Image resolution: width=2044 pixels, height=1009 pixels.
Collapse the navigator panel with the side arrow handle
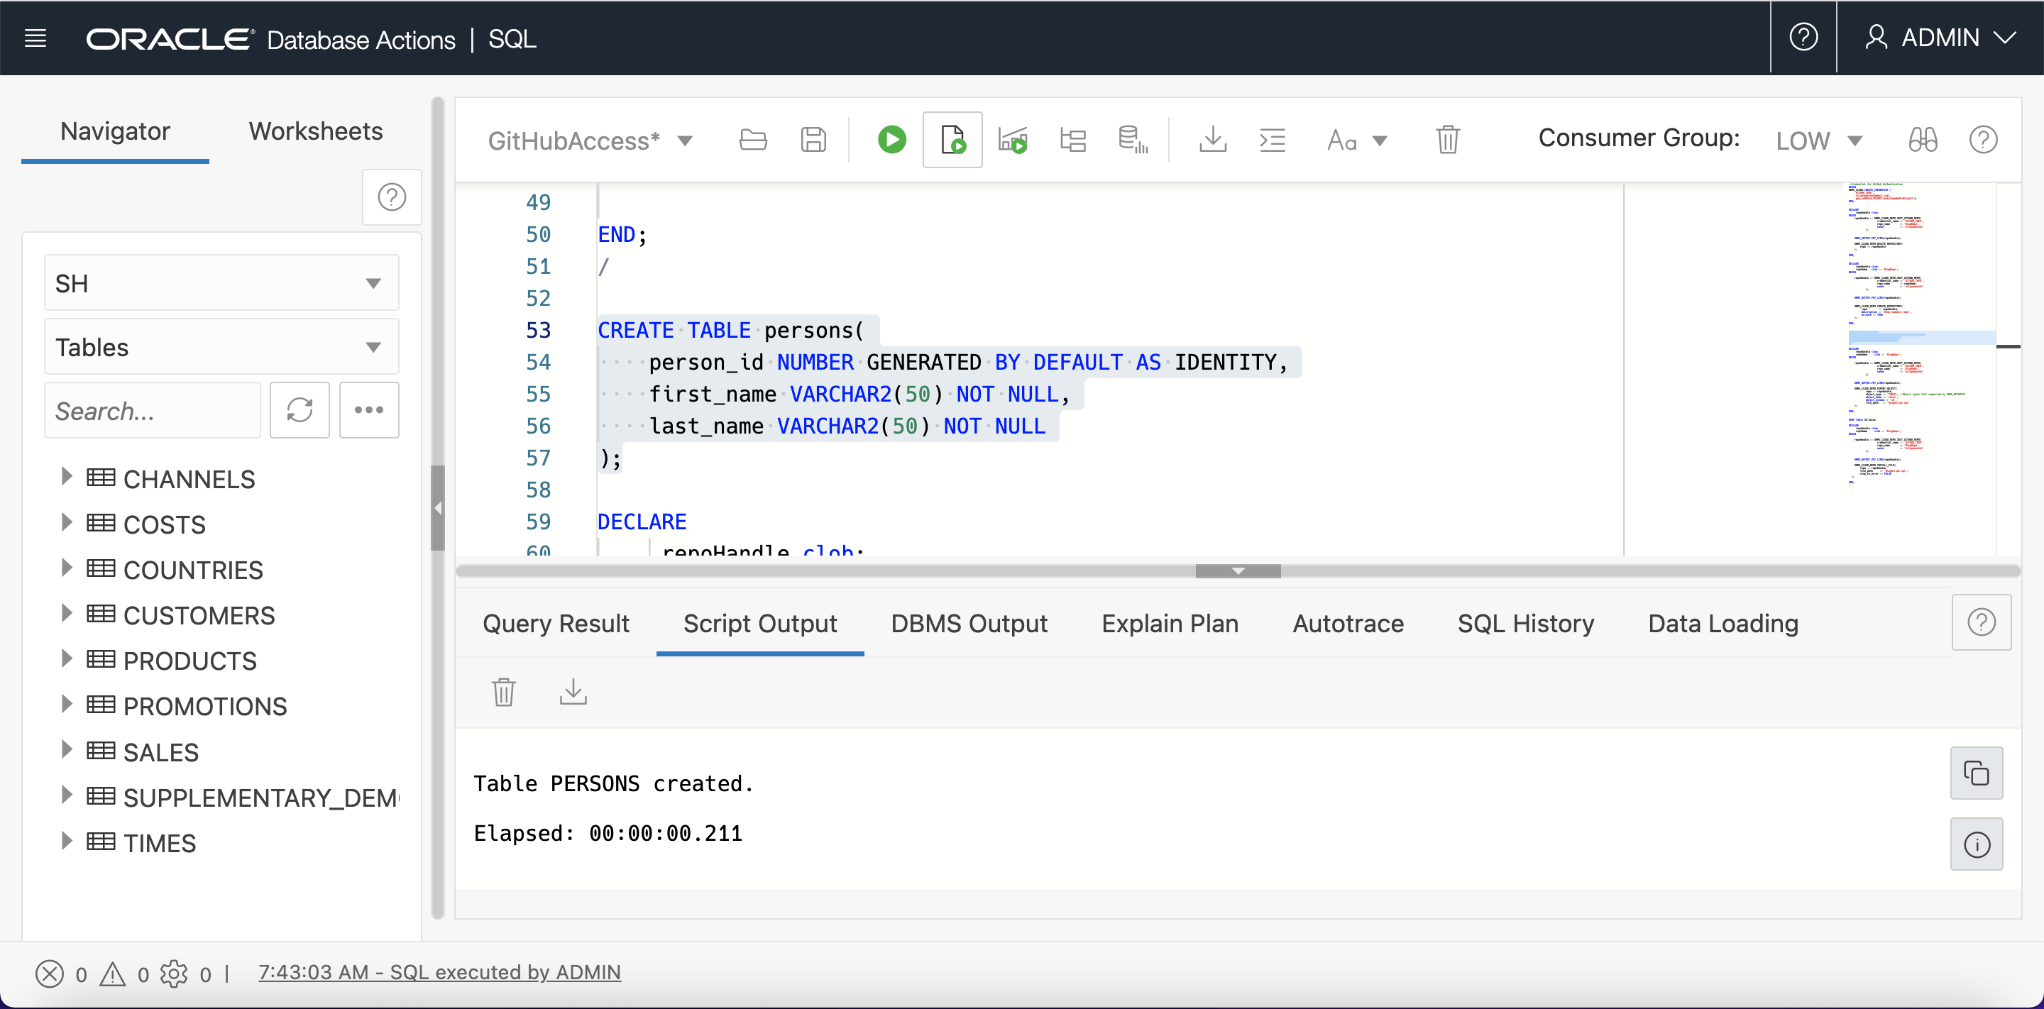pyautogui.click(x=438, y=507)
